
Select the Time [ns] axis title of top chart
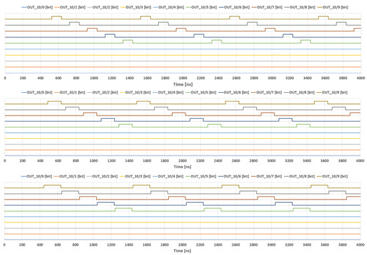(183, 84)
